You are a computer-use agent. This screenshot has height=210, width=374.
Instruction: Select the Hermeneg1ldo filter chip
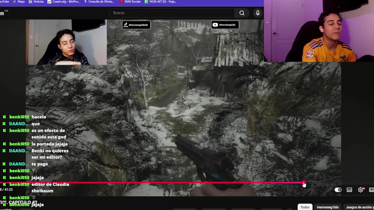click(x=328, y=207)
